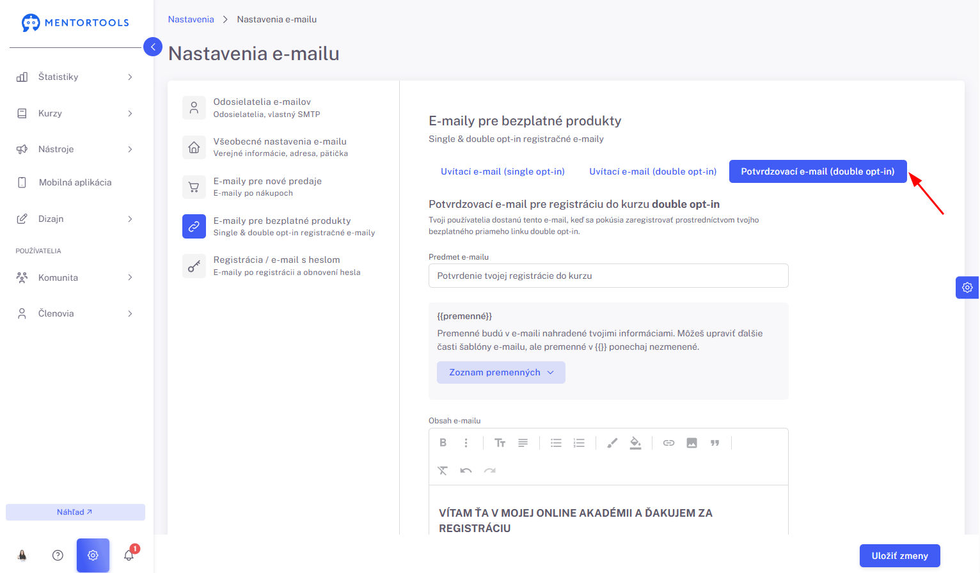Switch to Uvítací e-mail (single opt-in) tab
980x573 pixels.
pyautogui.click(x=503, y=171)
